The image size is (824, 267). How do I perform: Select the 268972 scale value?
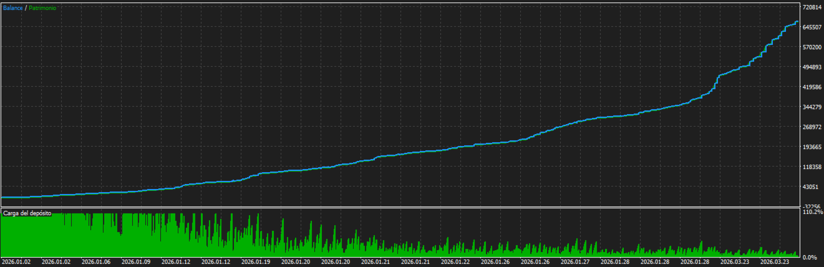pos(812,127)
